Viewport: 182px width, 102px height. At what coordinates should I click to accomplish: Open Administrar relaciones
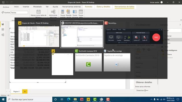(x=53, y=14)
